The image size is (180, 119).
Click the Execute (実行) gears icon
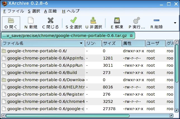(x=137, y=20)
